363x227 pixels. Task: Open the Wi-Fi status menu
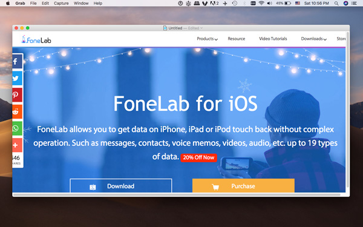click(x=261, y=3)
